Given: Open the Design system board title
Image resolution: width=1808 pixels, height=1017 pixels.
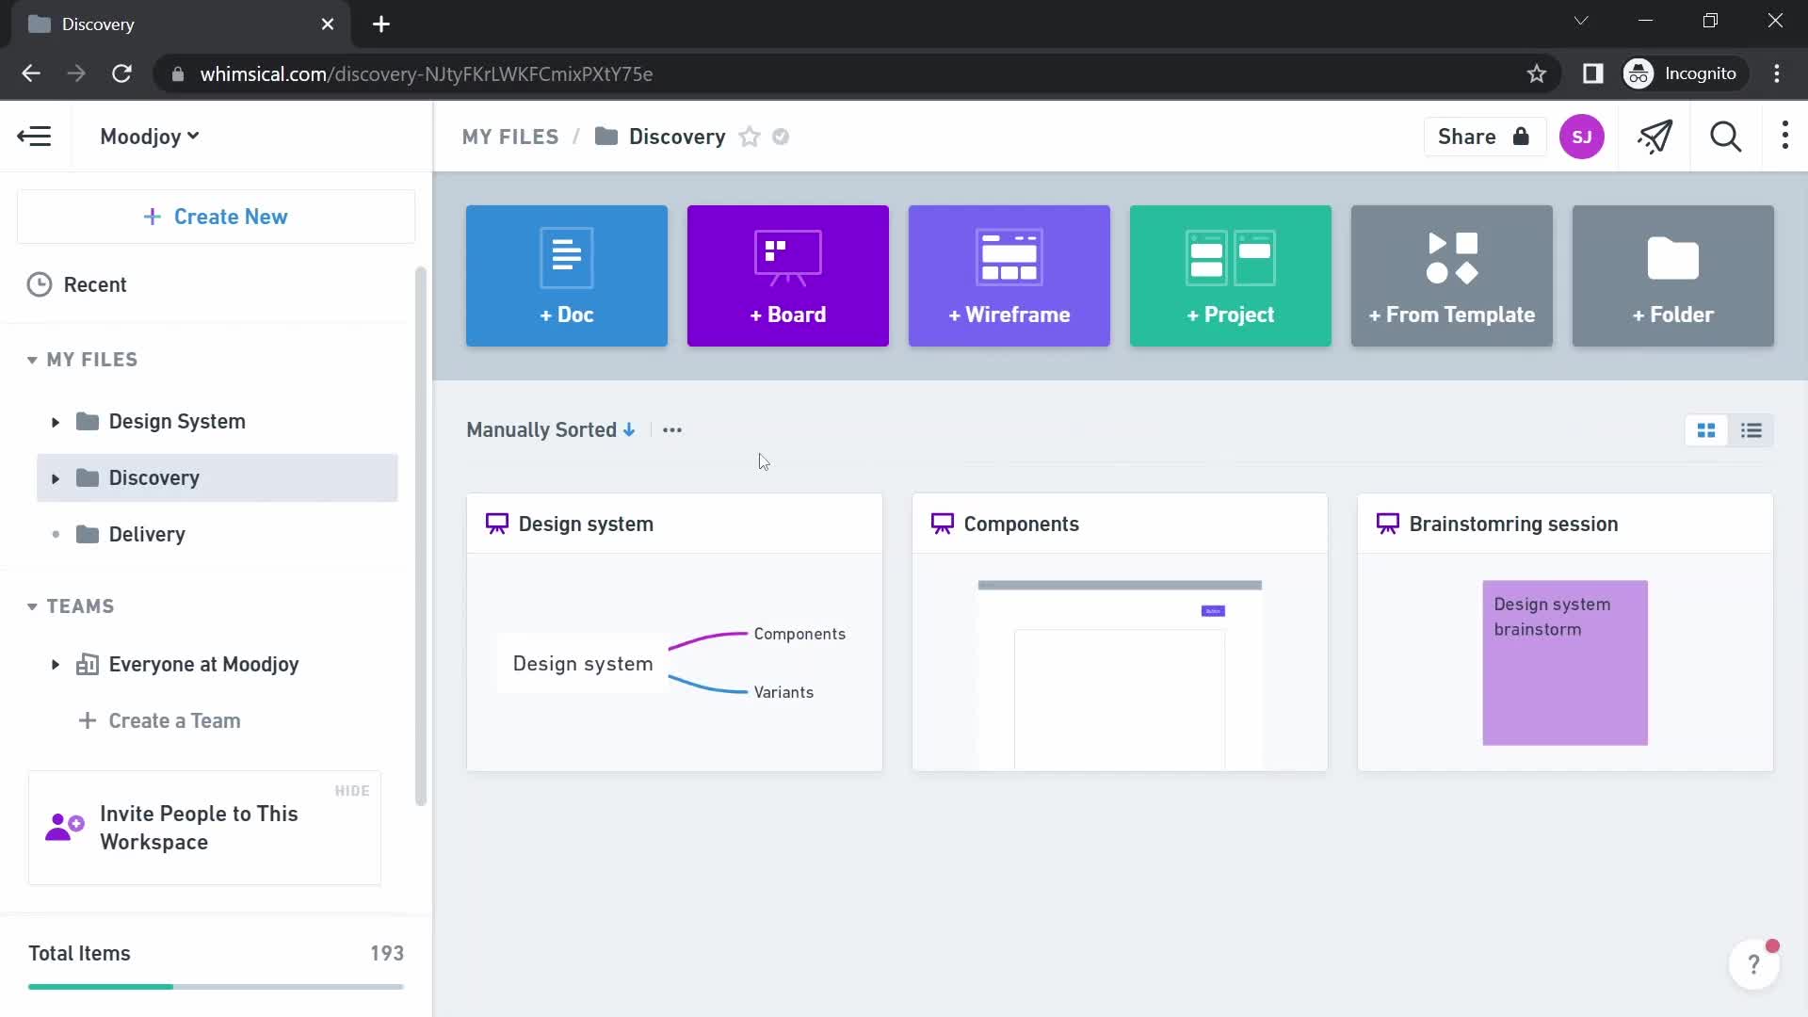Looking at the screenshot, I should (x=586, y=525).
